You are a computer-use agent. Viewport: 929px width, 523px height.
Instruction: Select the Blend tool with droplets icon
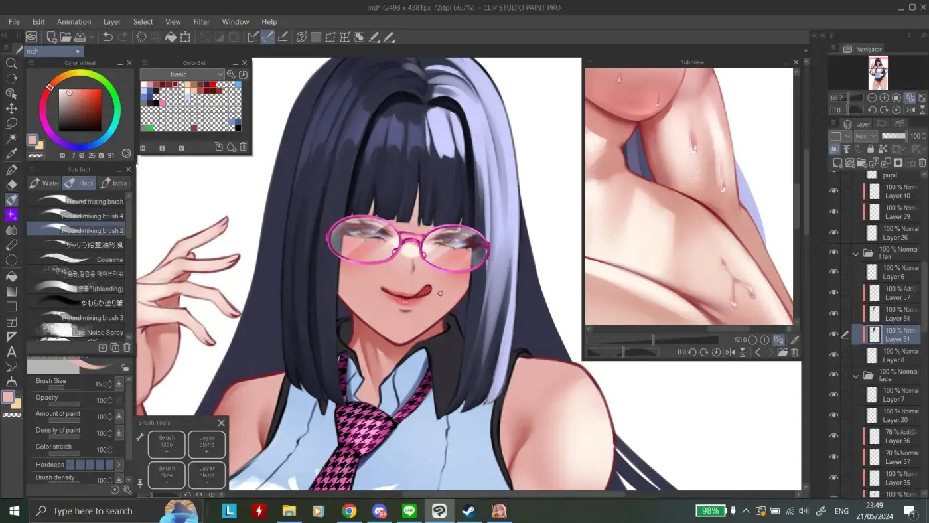click(x=11, y=230)
